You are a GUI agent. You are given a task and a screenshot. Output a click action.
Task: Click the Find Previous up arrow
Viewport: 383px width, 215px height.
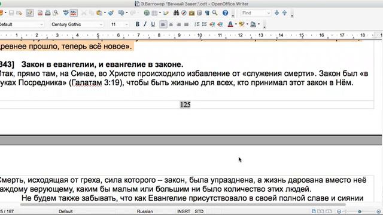(x=285, y=13)
